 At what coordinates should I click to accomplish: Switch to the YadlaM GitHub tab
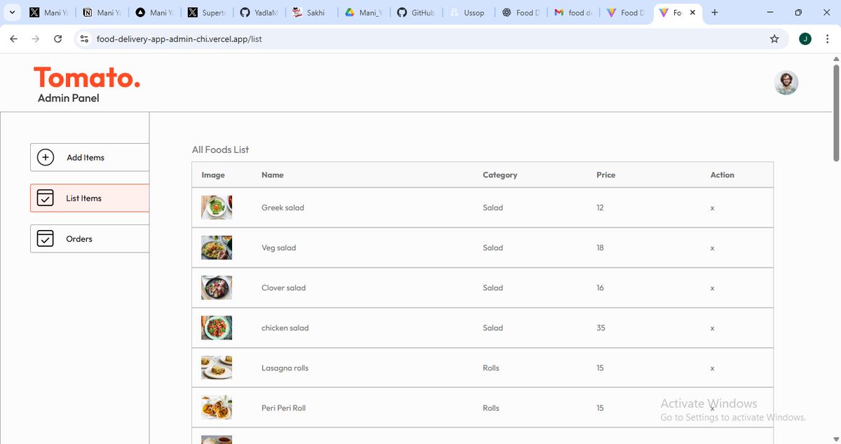pyautogui.click(x=259, y=13)
